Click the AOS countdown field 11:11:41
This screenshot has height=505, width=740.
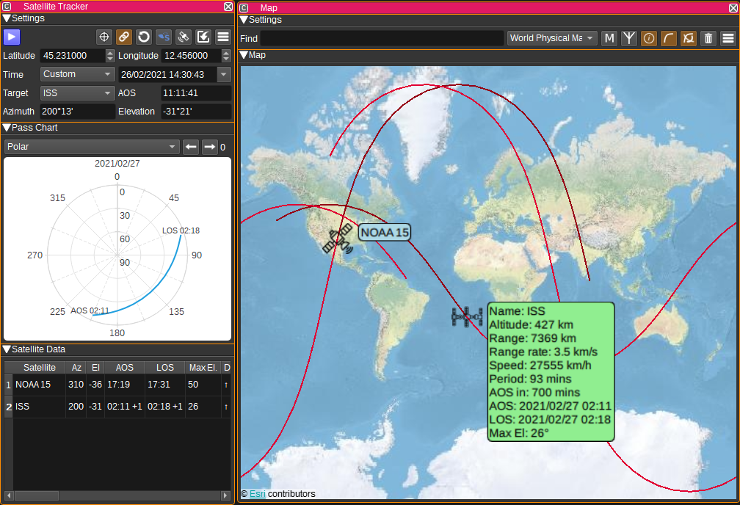tap(196, 93)
